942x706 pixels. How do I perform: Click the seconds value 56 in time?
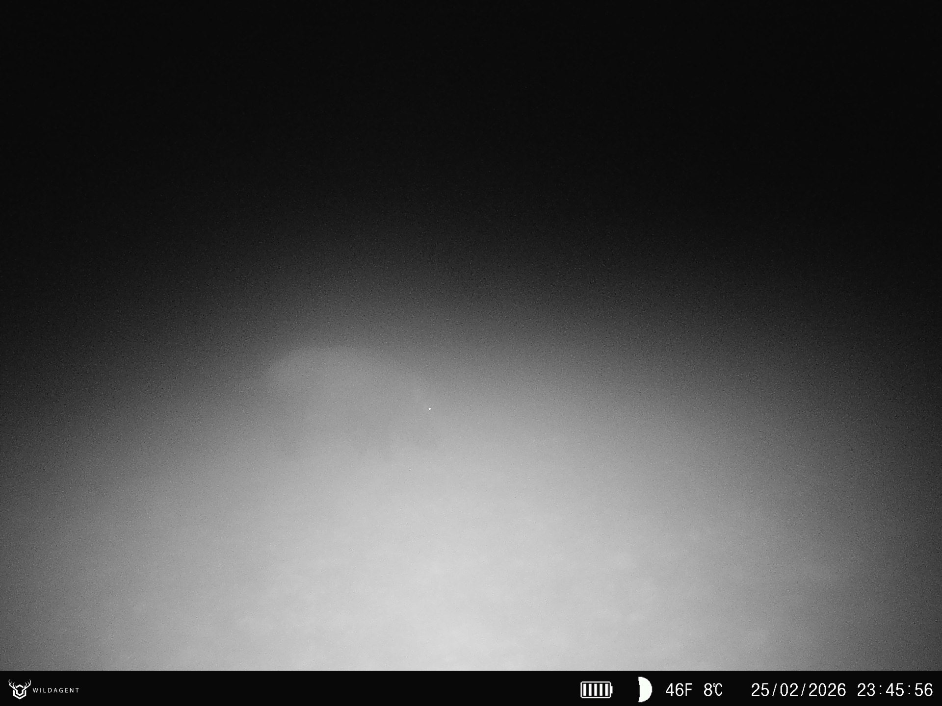point(923,690)
